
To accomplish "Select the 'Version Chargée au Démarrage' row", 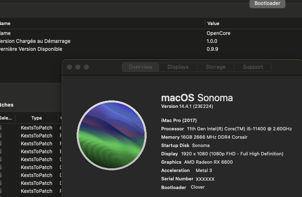I will tap(151, 41).
